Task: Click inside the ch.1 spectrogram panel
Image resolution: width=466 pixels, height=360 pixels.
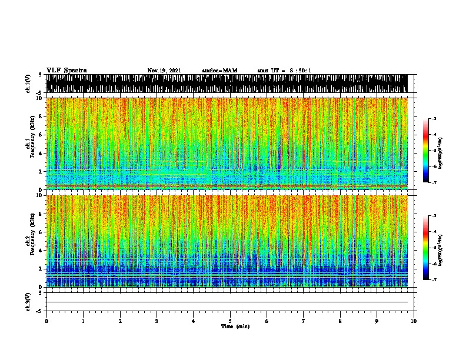Action: [227, 144]
